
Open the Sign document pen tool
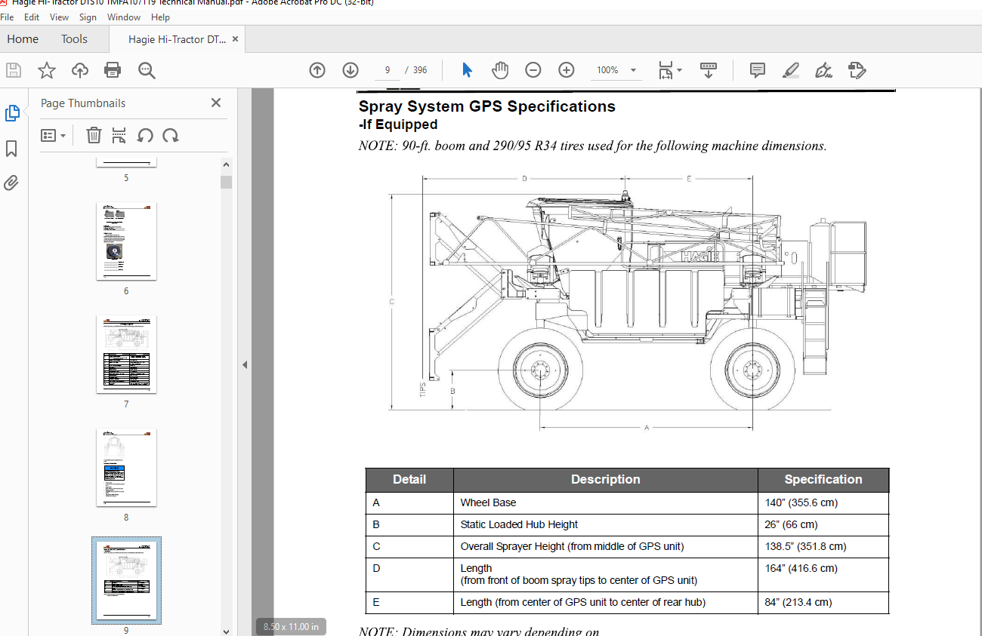tap(824, 70)
